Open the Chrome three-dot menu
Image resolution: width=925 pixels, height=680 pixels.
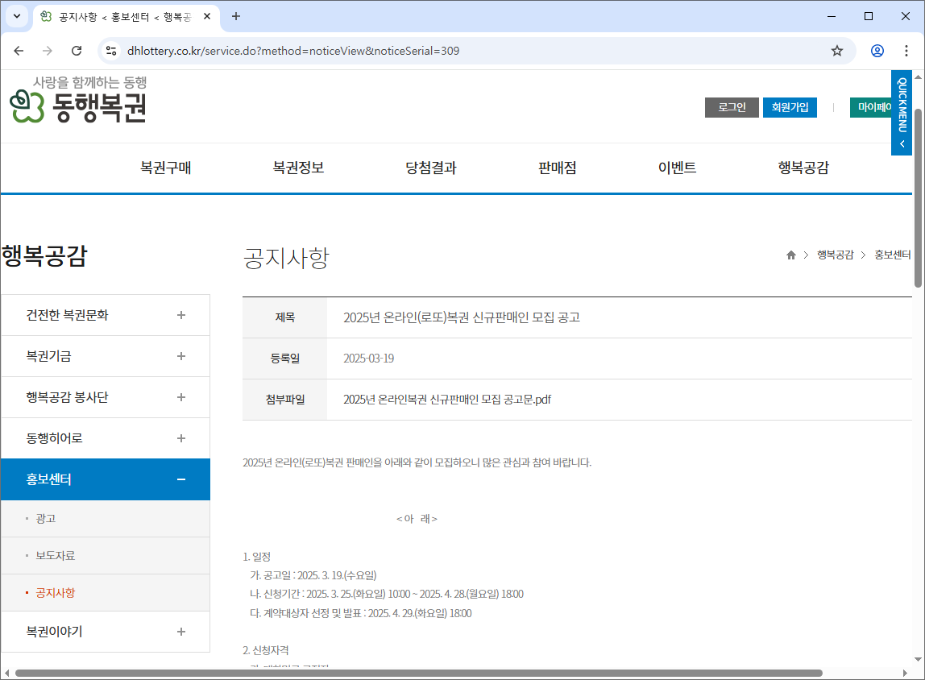pyautogui.click(x=906, y=50)
